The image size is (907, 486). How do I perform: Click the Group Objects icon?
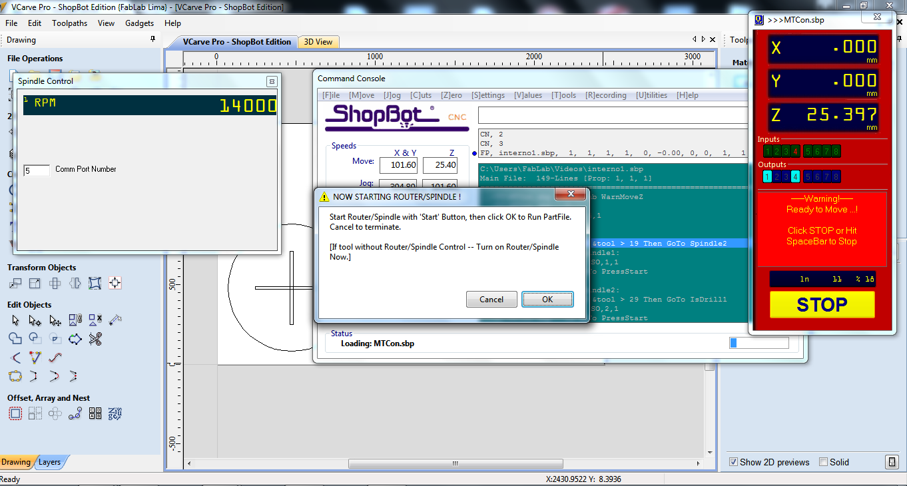(75, 320)
